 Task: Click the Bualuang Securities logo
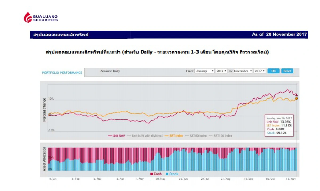pos(41,17)
